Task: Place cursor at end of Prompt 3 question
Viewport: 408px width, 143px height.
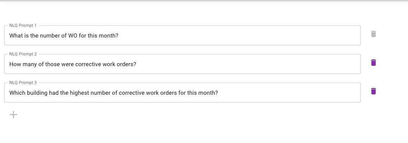Action: tap(218, 93)
